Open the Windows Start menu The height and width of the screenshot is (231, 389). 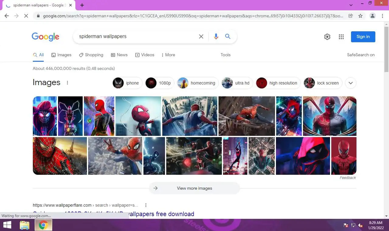7,225
